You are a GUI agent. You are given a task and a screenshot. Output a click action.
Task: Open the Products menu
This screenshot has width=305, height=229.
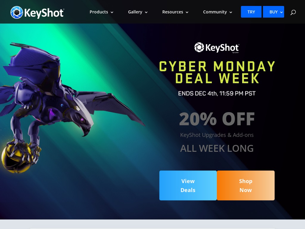(101, 12)
